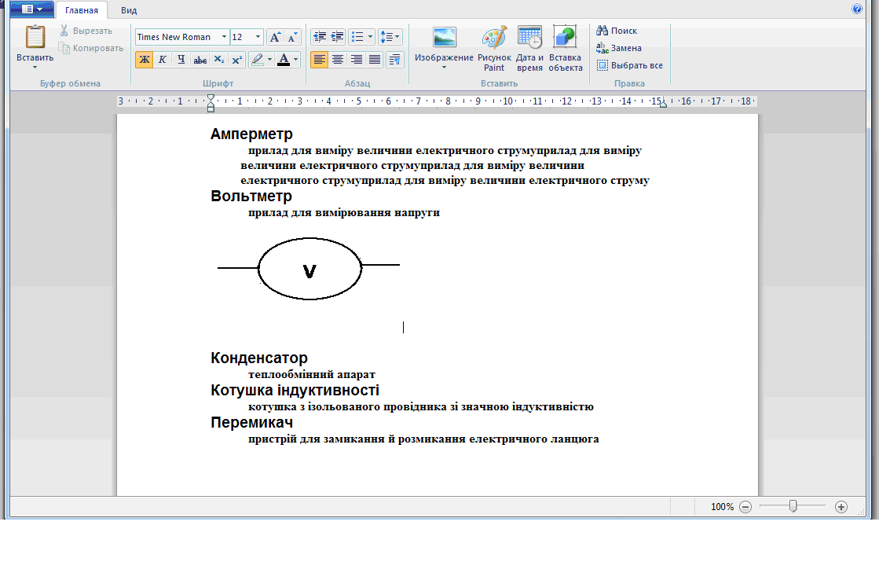Switch to the Главная tab

(81, 10)
